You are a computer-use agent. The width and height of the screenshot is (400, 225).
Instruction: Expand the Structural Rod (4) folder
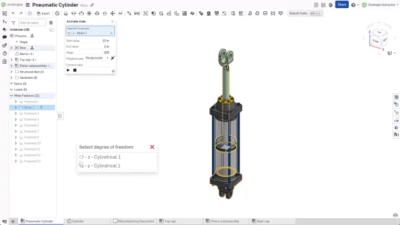click(11, 72)
